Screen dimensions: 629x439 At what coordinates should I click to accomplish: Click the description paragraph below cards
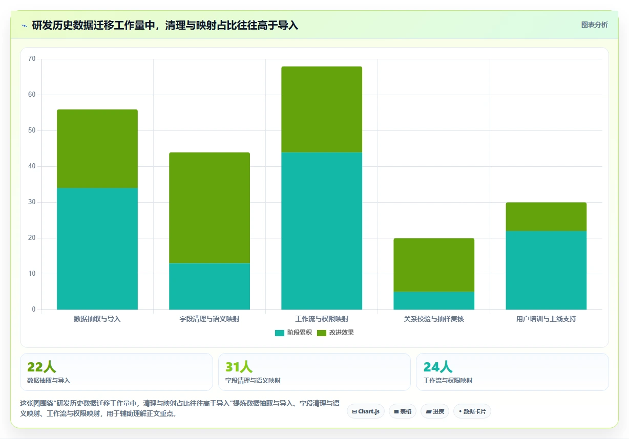(180, 409)
